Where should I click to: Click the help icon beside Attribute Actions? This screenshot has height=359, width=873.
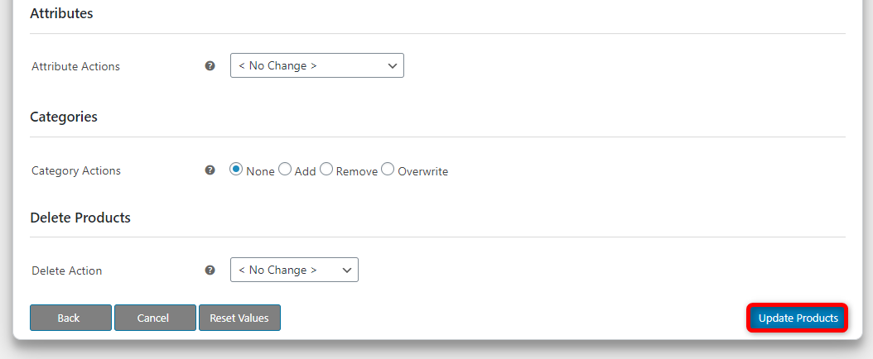click(210, 66)
